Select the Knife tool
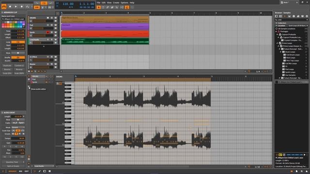Image resolution: width=310 pixels, height=174 pixels. (117, 7)
